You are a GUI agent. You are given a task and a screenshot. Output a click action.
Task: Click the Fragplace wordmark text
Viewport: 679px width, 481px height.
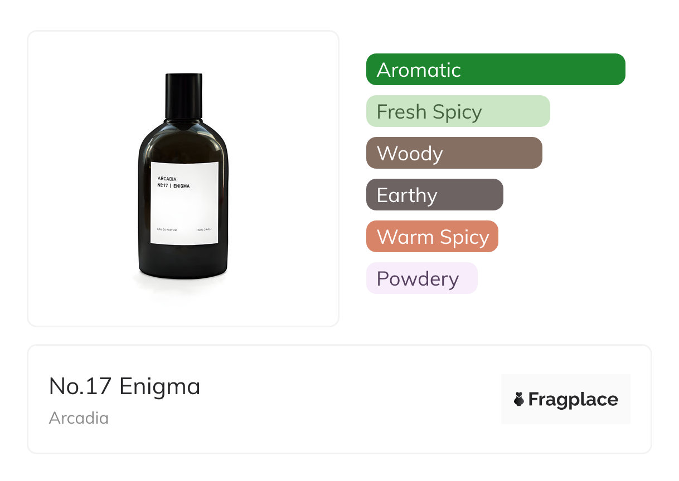(x=573, y=400)
